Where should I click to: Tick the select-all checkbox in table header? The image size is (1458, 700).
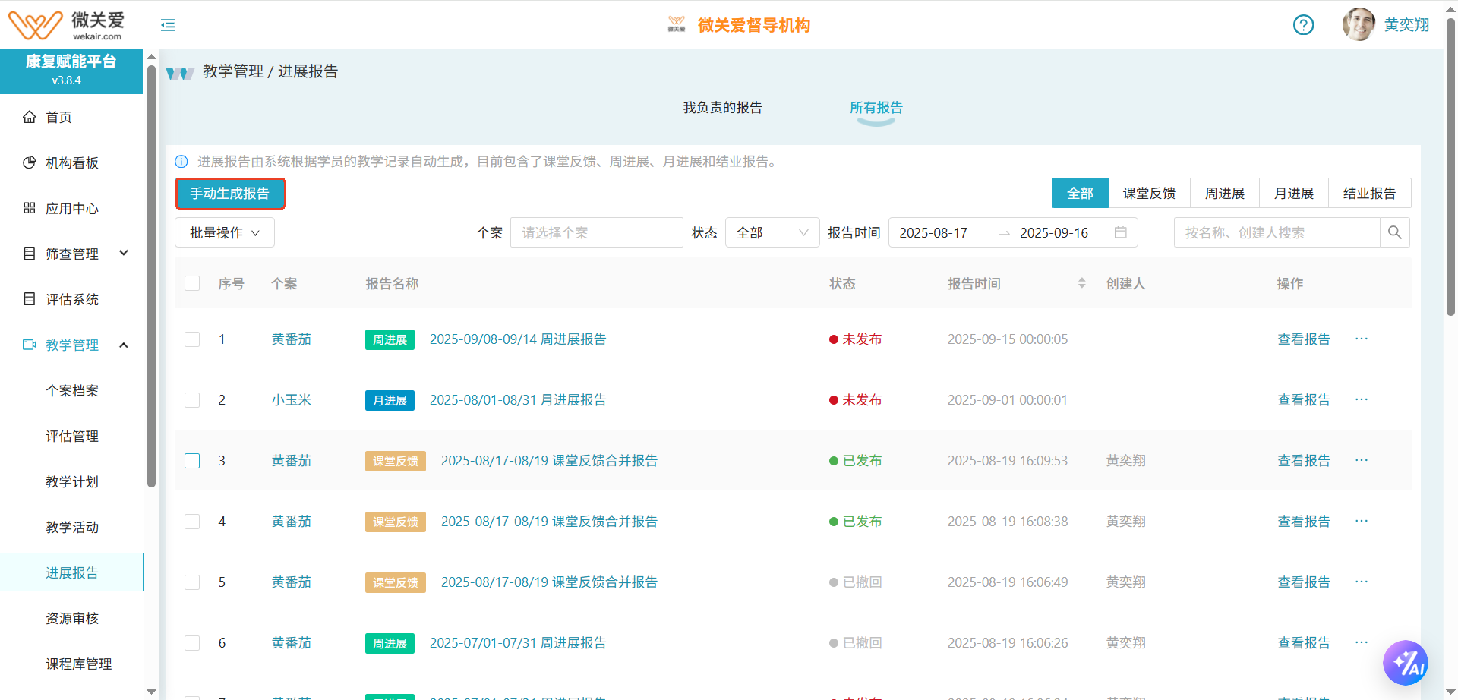click(x=192, y=283)
